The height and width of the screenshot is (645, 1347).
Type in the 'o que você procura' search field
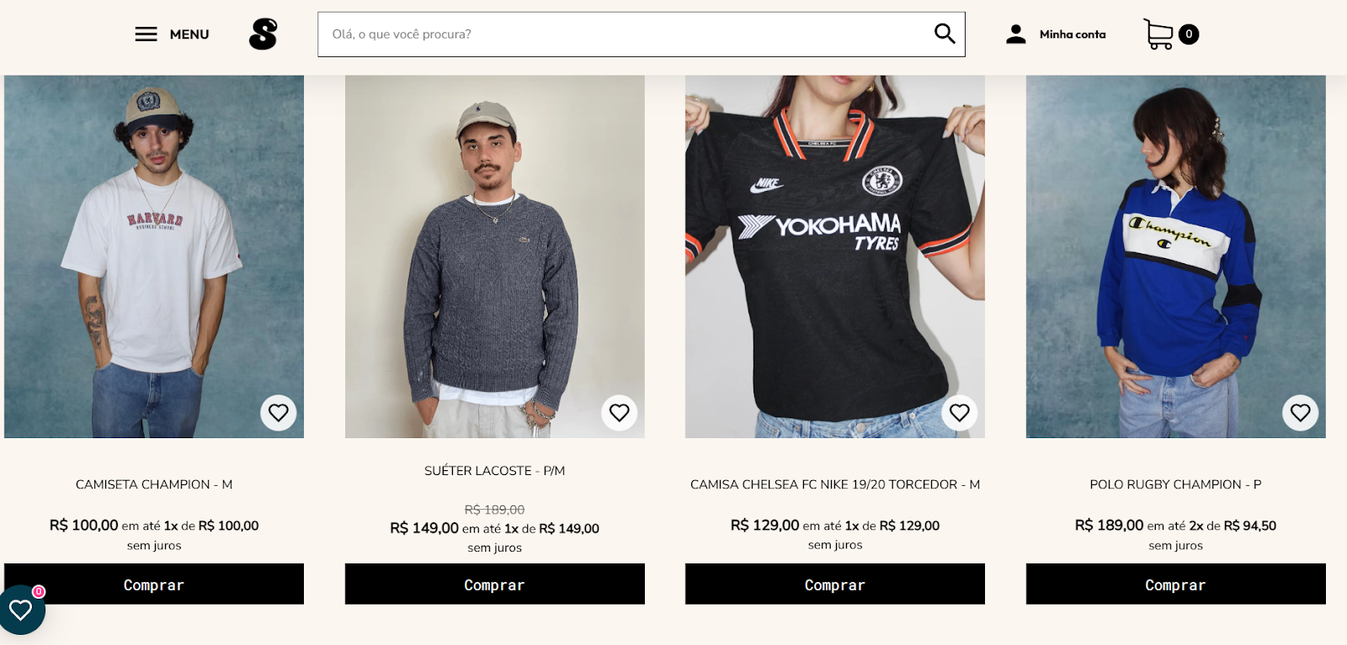click(623, 34)
